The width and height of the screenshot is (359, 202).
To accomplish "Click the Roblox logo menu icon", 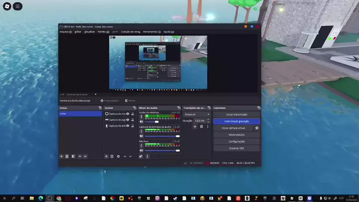I will click(6, 6).
